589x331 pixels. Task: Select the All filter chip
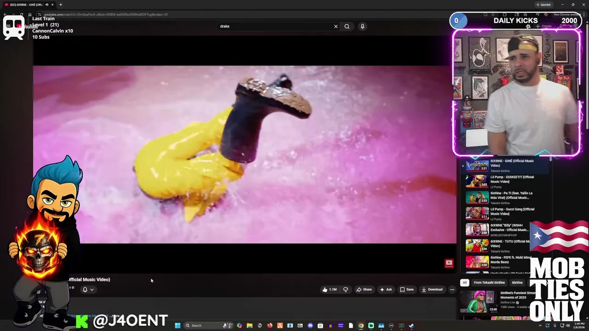point(465,283)
